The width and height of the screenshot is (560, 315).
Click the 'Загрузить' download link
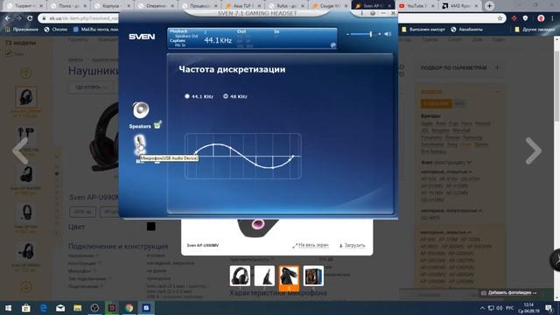352,245
